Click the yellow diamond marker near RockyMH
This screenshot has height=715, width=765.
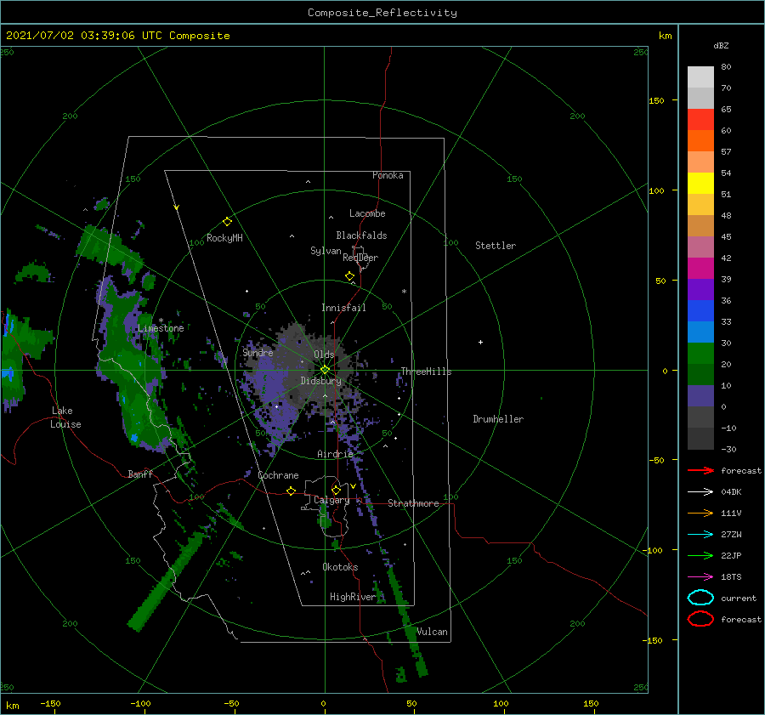(x=227, y=222)
